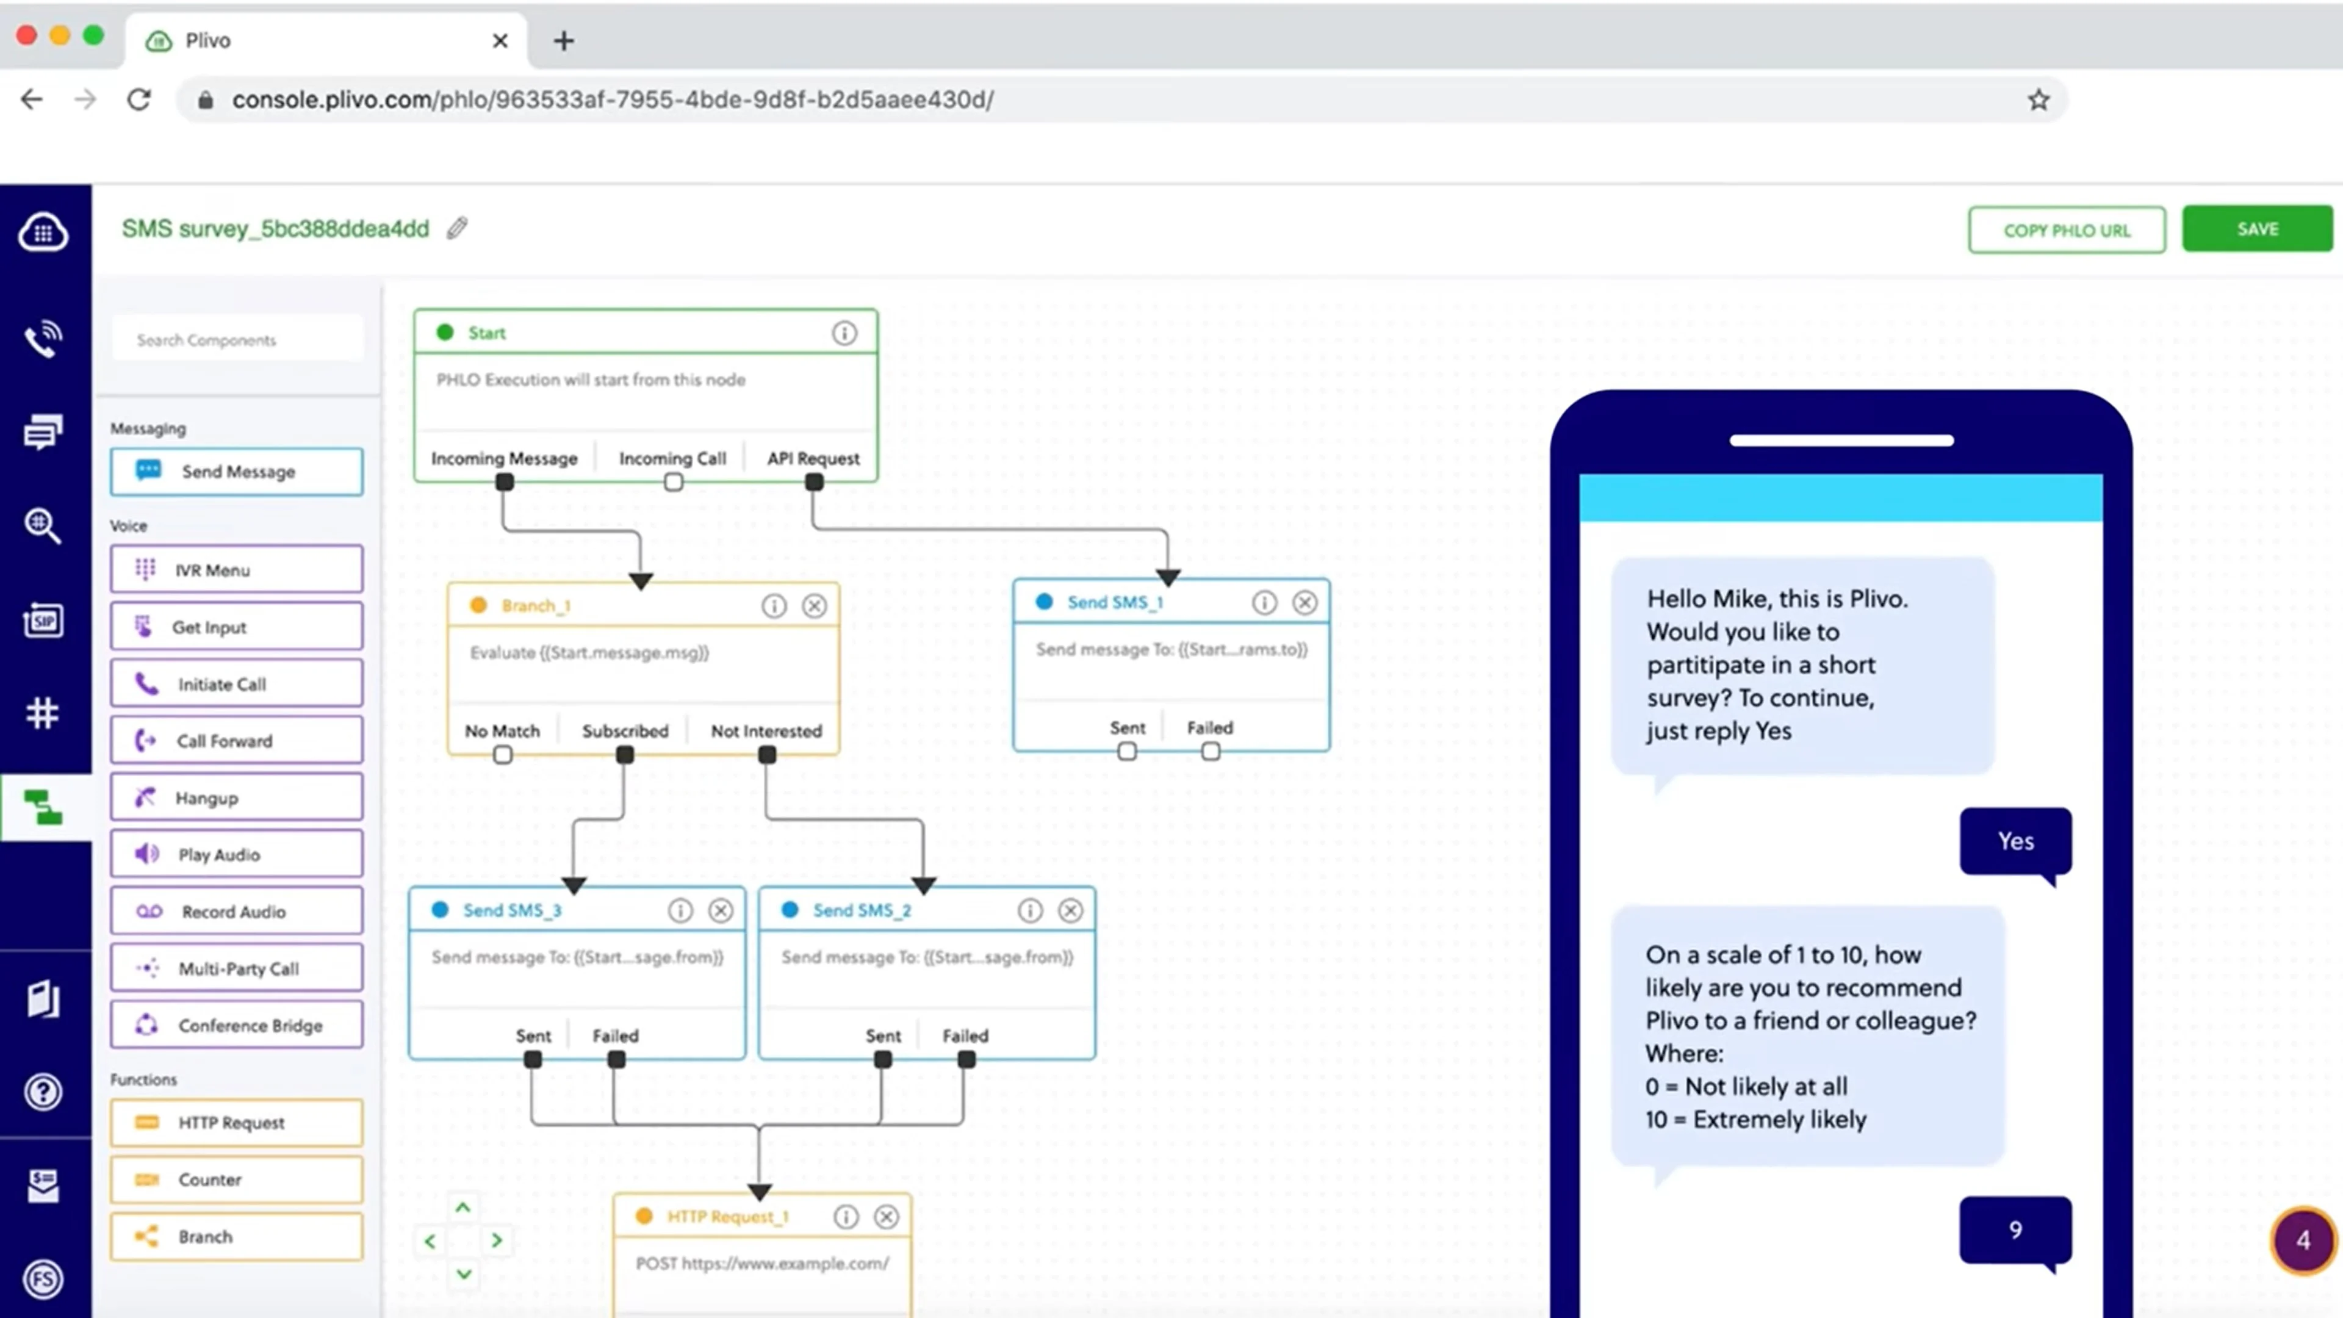Click the Counter component icon
This screenshot has width=2343, height=1318.
pos(146,1179)
